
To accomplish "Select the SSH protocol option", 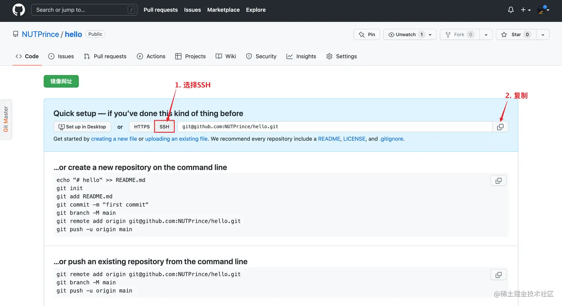I will click(164, 127).
